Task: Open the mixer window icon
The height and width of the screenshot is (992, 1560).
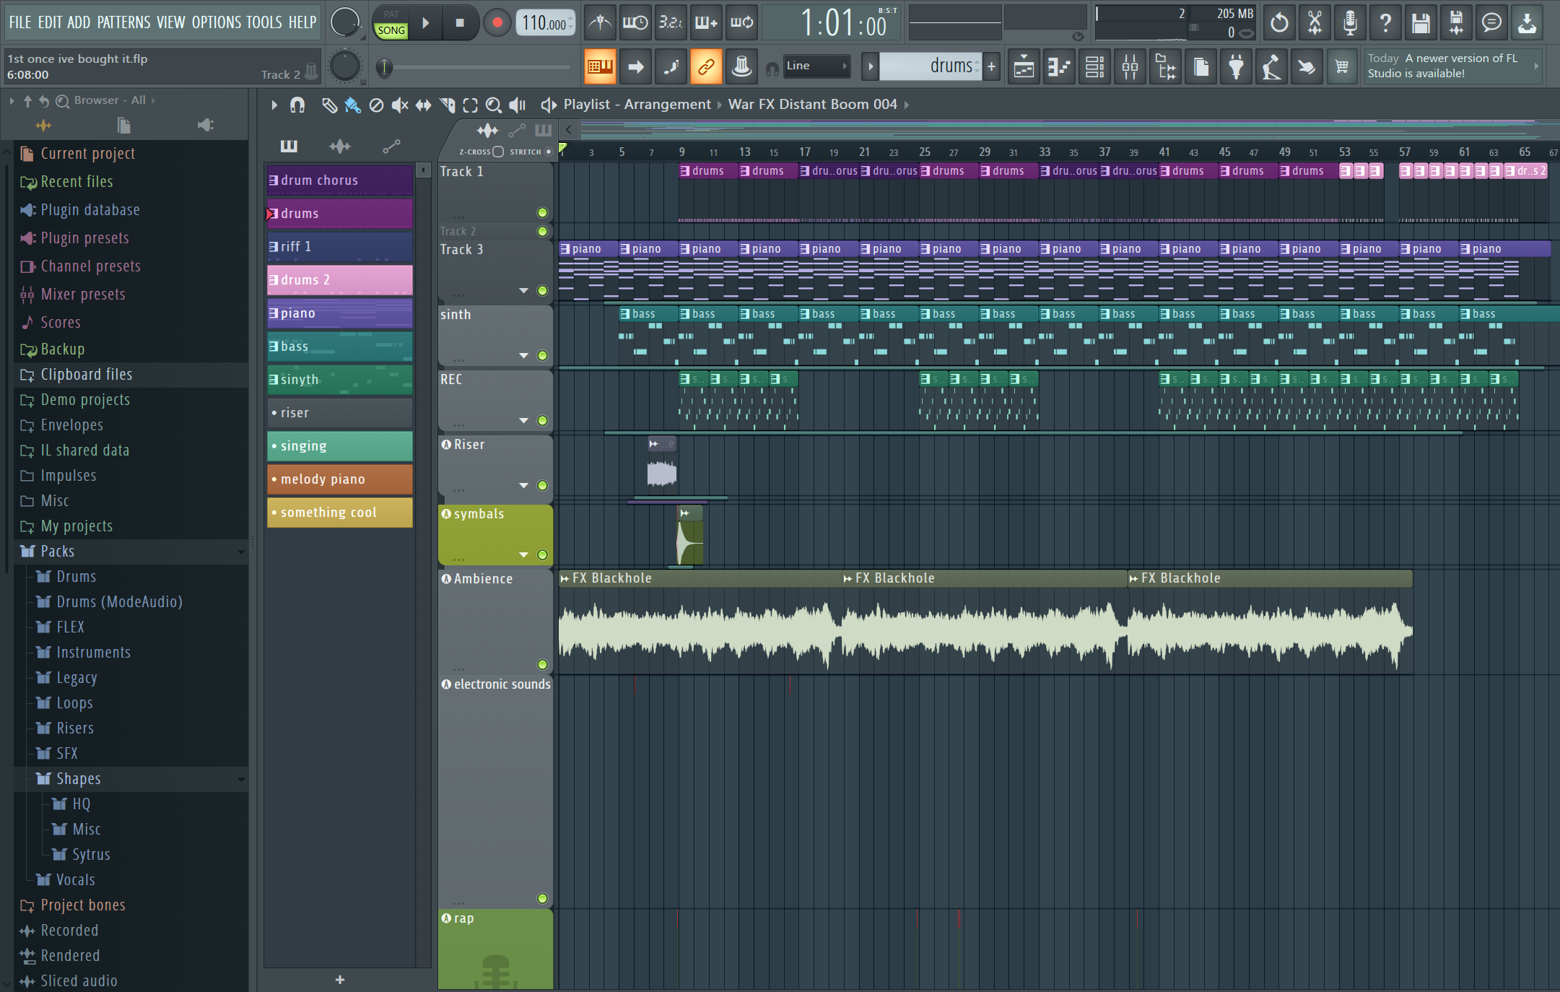Action: (1130, 68)
